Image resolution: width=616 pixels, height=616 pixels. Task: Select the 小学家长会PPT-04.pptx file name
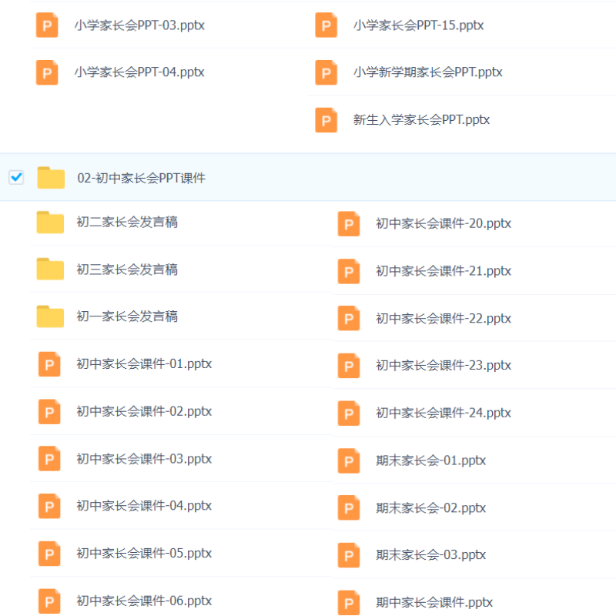[x=139, y=72]
